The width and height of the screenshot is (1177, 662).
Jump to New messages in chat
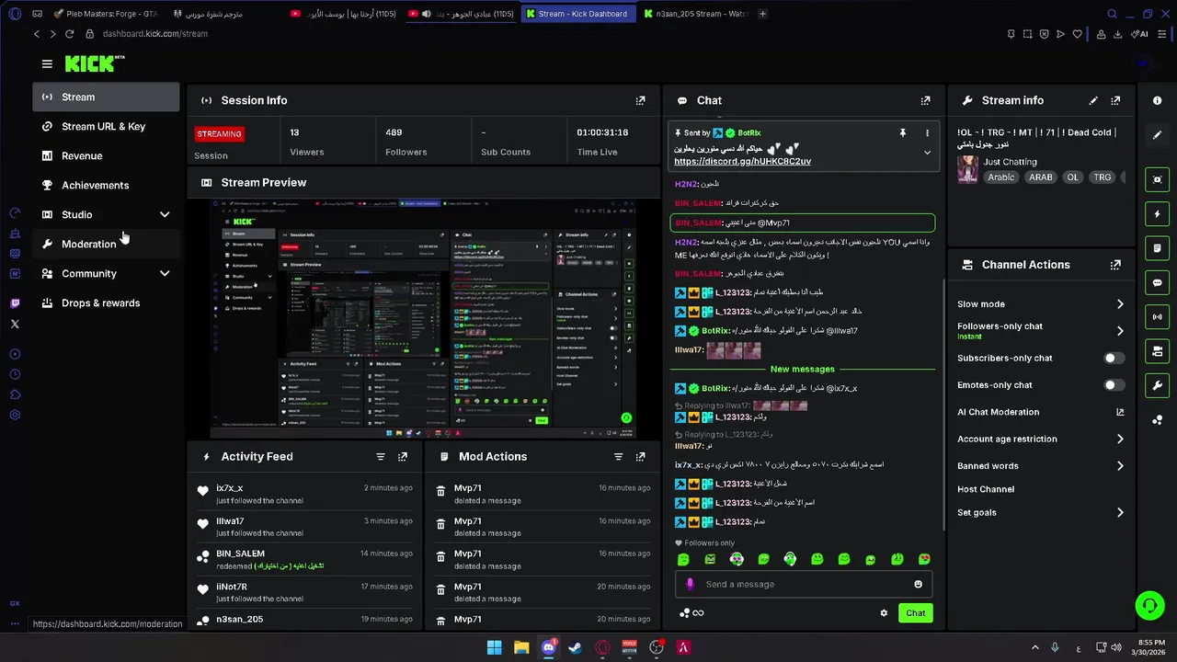(x=802, y=370)
